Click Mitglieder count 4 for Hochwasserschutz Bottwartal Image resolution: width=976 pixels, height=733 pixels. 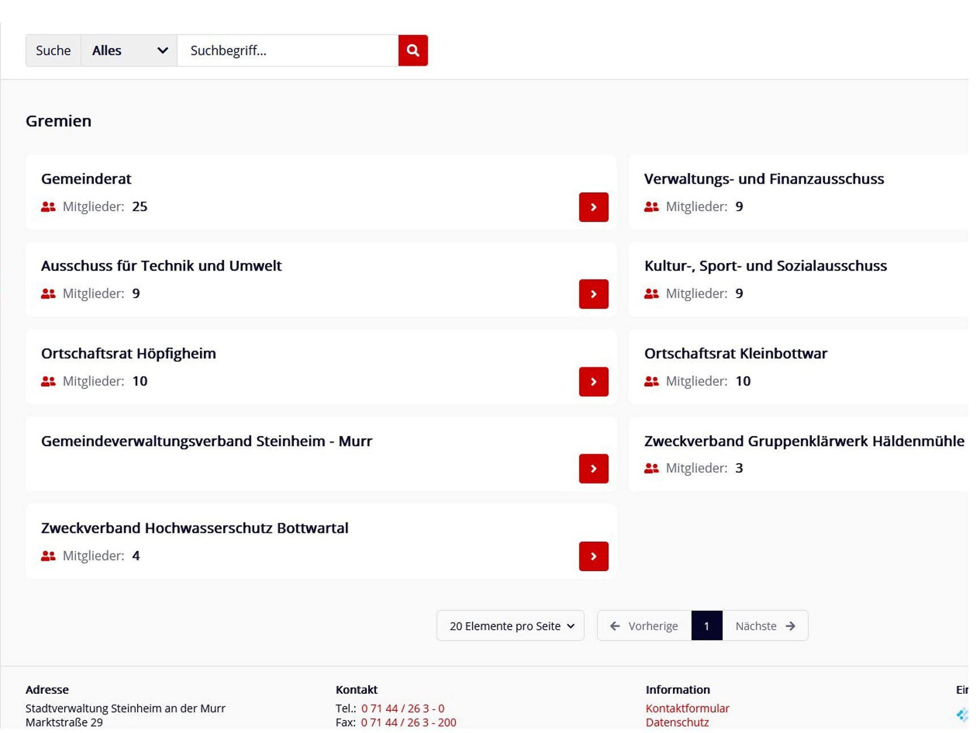point(136,556)
